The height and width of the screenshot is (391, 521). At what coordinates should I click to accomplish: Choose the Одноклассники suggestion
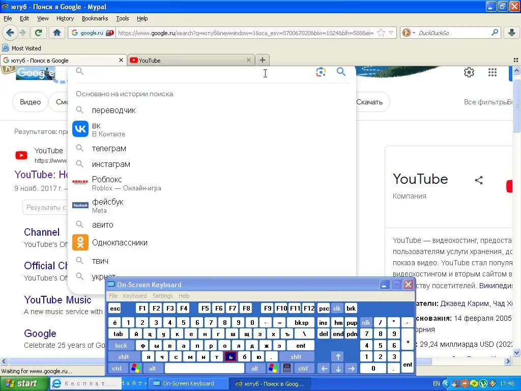coord(212,242)
